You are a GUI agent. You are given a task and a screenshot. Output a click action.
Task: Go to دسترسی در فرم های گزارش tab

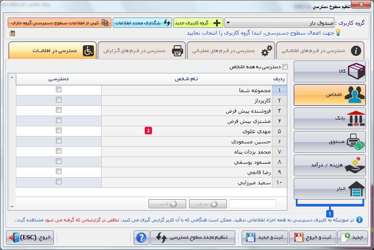pos(142,50)
